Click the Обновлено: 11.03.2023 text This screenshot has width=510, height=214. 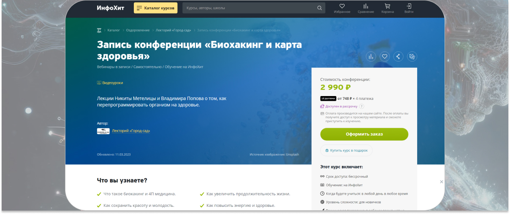[114, 155]
